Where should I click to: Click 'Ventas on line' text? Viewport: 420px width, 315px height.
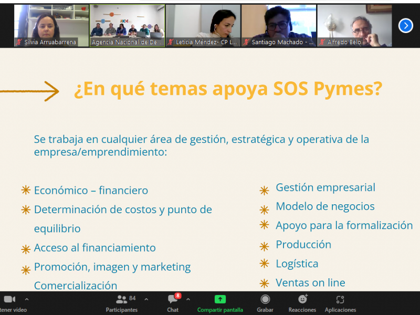coord(310,283)
